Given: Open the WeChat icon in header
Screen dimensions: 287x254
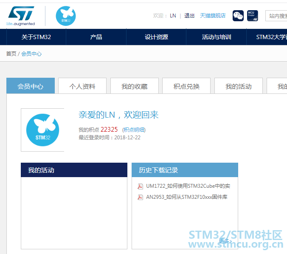Looking at the screenshot, I should coord(238,16).
